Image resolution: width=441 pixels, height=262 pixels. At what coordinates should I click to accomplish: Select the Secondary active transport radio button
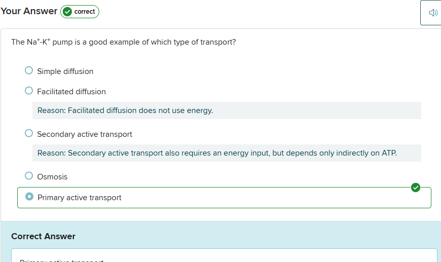click(29, 133)
